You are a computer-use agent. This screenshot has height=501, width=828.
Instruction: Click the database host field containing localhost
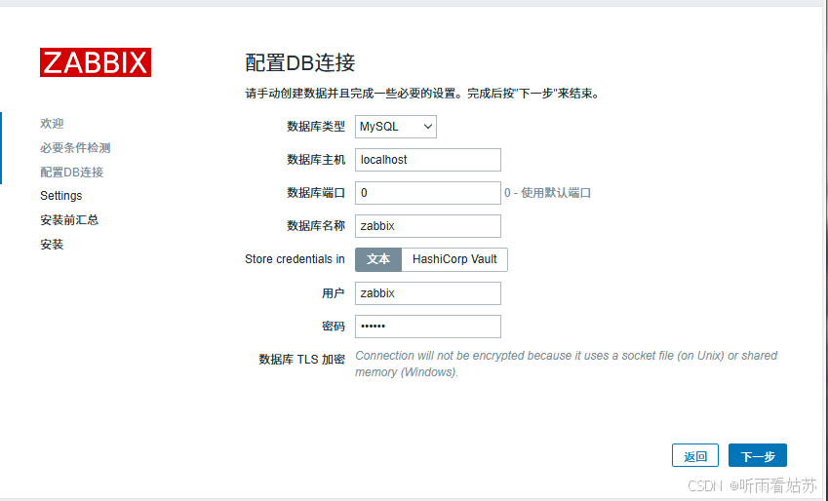pos(428,160)
